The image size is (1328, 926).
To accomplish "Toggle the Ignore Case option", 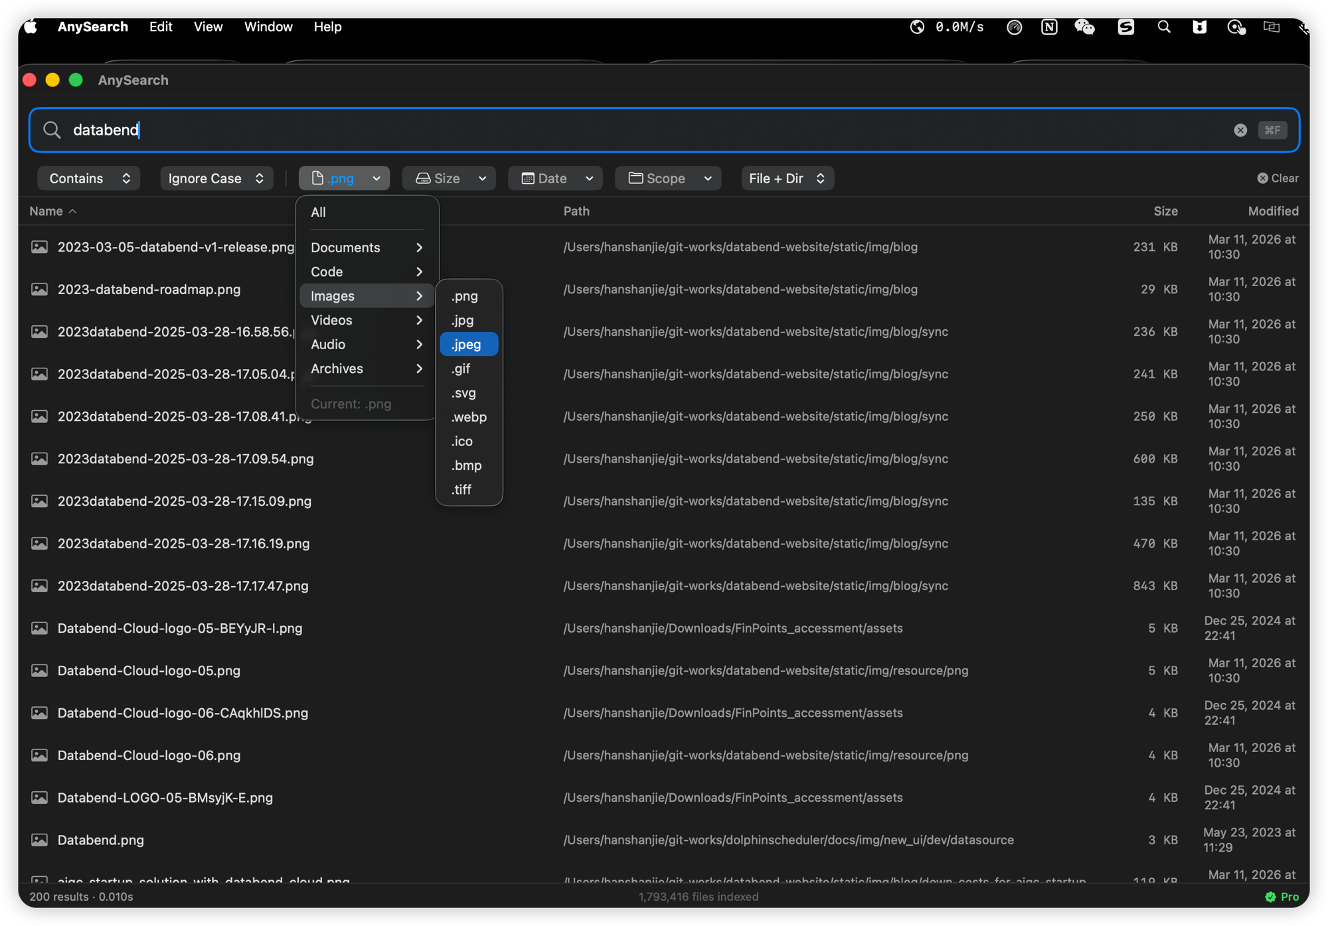I will (216, 179).
